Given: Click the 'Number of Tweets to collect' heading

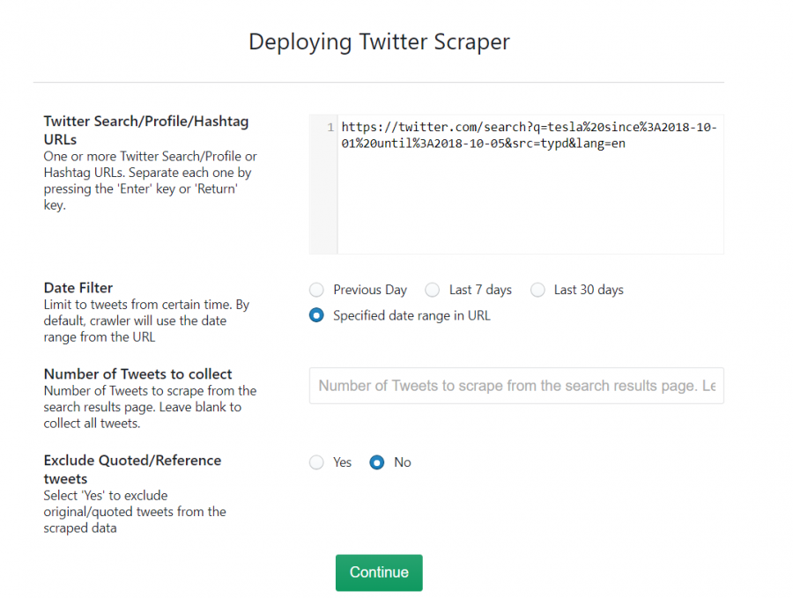Looking at the screenshot, I should tap(137, 373).
